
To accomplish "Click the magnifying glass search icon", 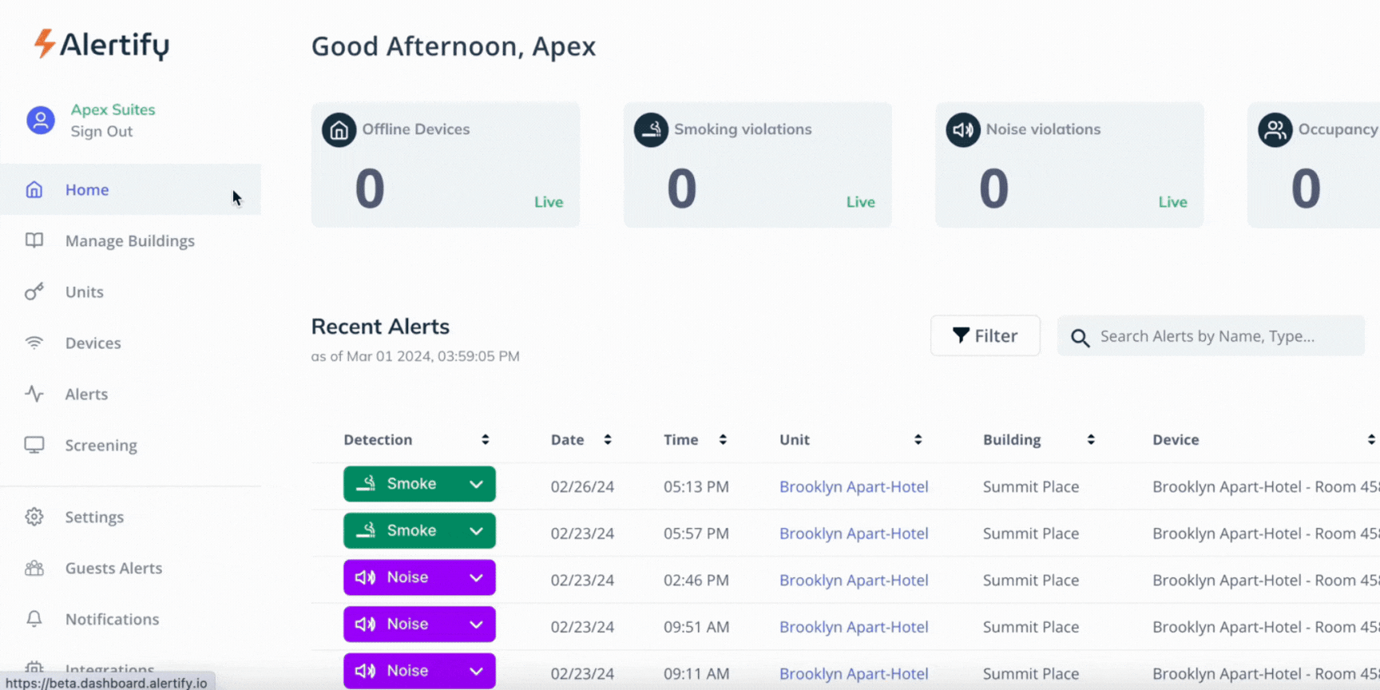I will click(x=1080, y=338).
